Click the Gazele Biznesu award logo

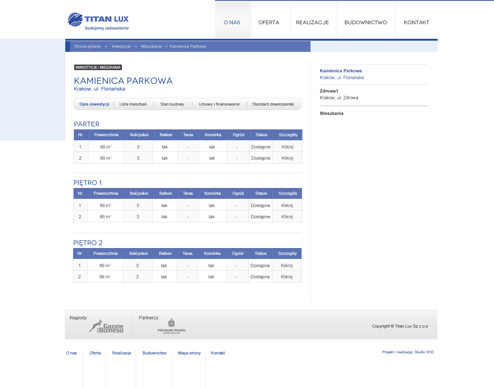106,325
